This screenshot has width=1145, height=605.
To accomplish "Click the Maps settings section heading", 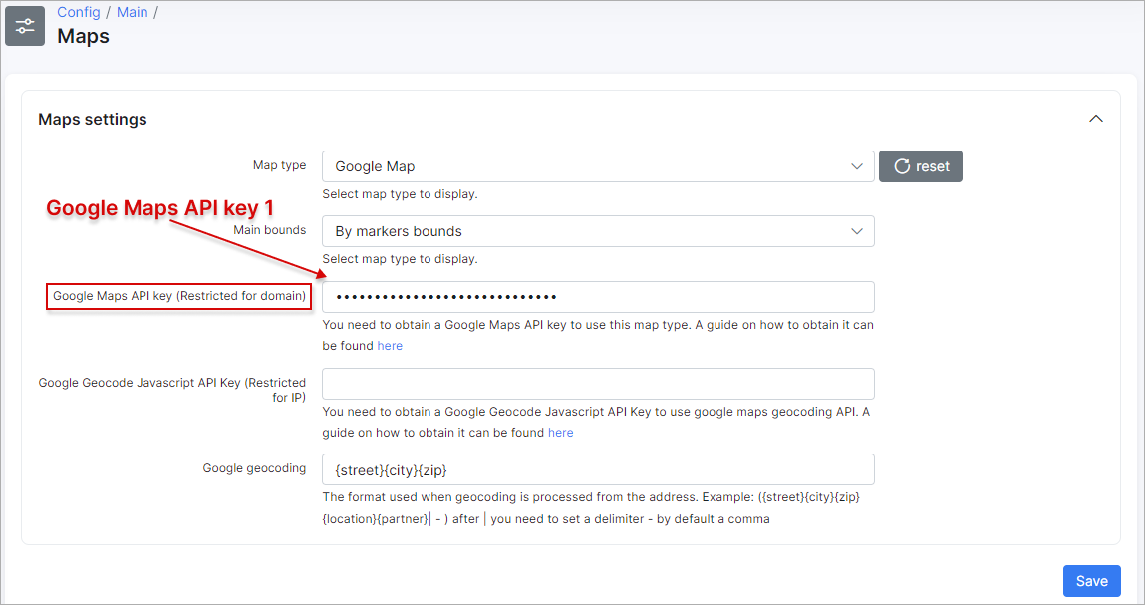I will click(93, 119).
